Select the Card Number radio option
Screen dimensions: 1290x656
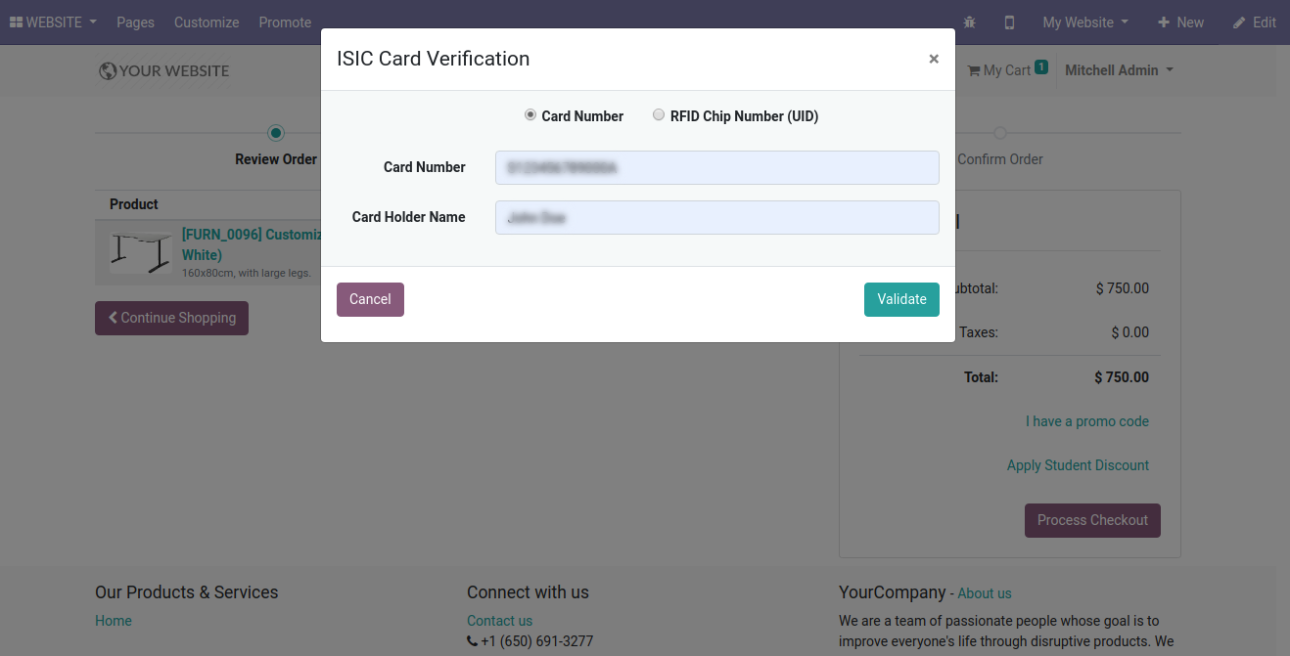pyautogui.click(x=530, y=115)
